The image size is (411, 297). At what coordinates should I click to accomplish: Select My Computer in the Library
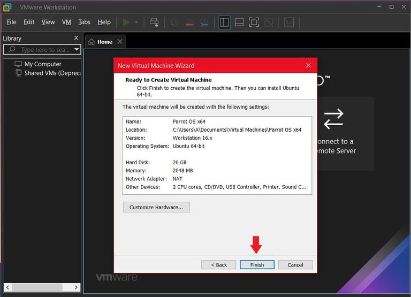tap(43, 64)
